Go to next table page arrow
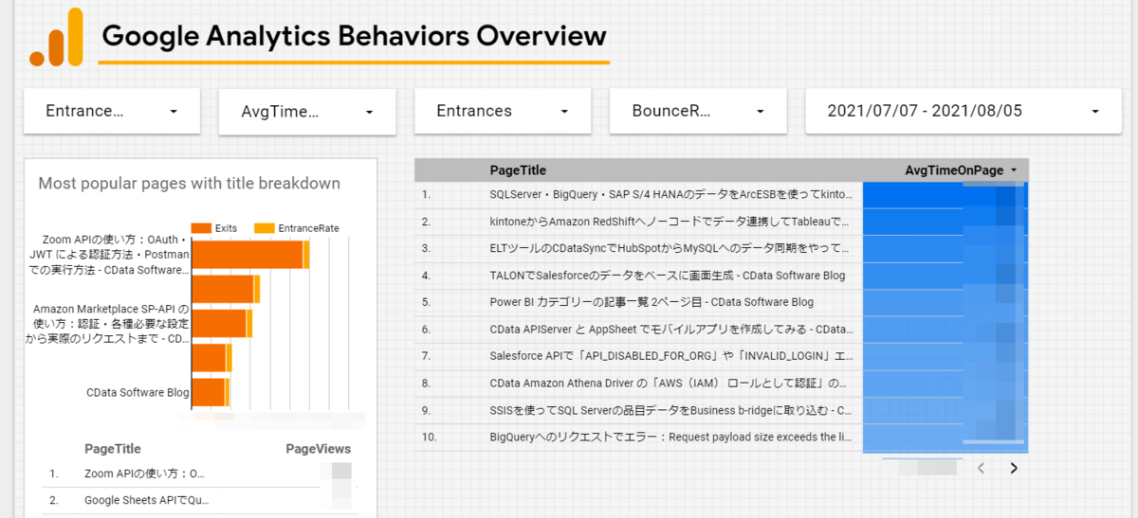 pos(1014,467)
